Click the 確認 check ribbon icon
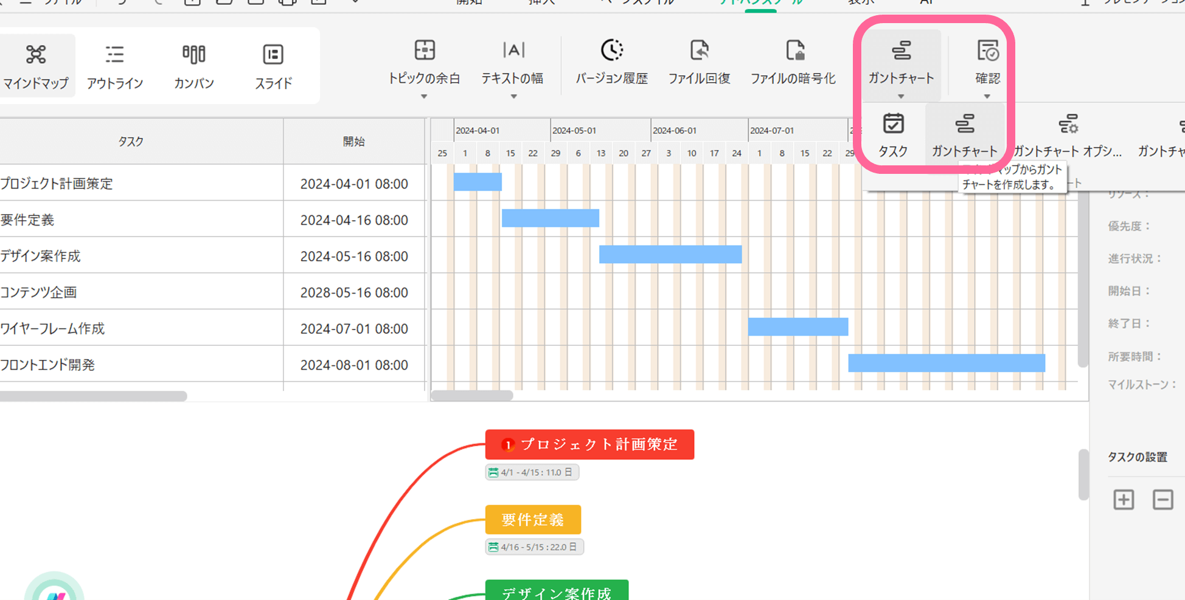Screen dimensions: 1185x600 (988, 50)
